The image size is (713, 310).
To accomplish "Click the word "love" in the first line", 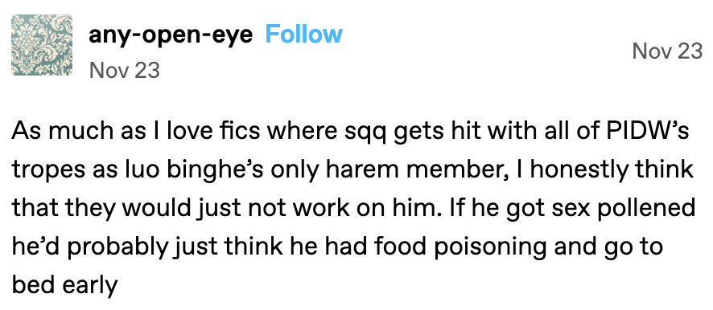I will click(x=188, y=131).
